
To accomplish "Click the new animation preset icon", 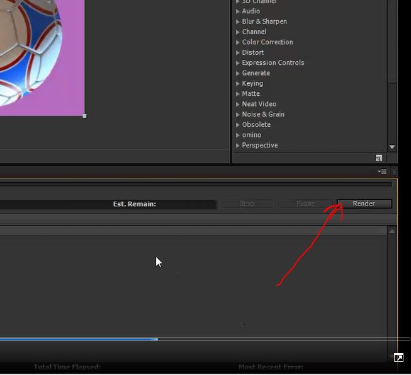I will (379, 158).
